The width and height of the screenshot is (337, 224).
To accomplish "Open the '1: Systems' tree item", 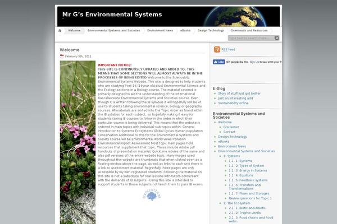I will [x=231, y=156].
